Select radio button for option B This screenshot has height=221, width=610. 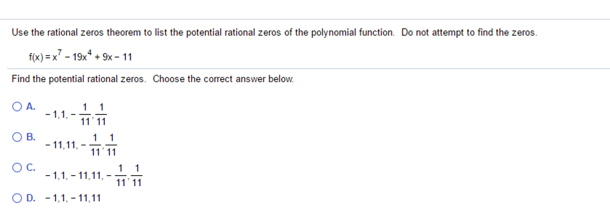tap(17, 137)
